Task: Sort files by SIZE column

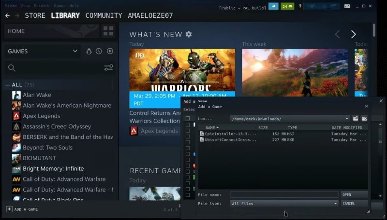Action: (263, 128)
